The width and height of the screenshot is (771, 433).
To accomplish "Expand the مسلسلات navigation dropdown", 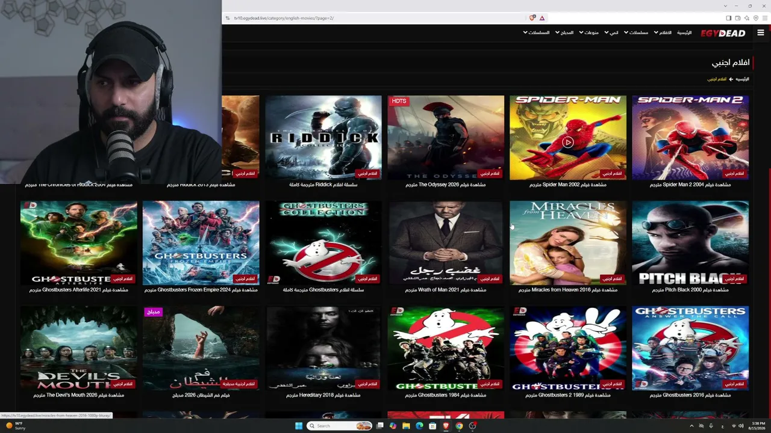I will click(636, 32).
